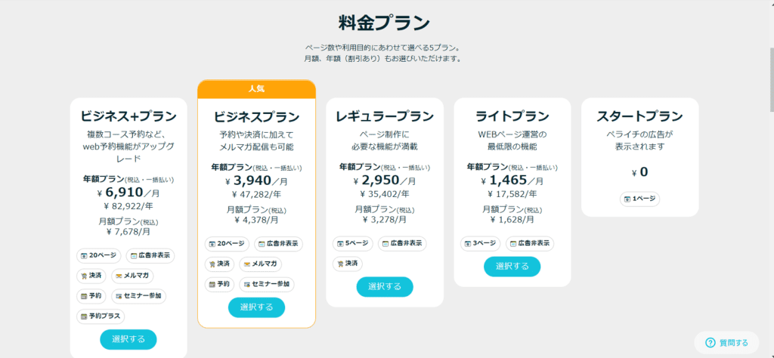This screenshot has width=774, height=358.
Task: Click 予約 calendar icon in ビジネスプラン card
Action: [x=212, y=284]
